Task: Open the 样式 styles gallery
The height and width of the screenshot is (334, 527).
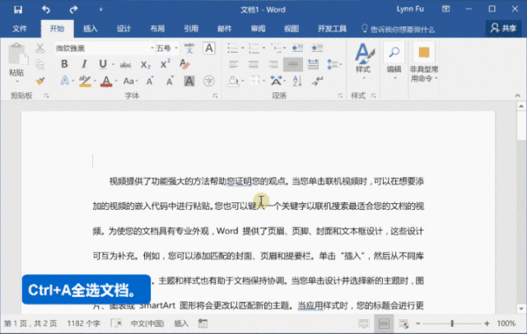Action: tap(363, 62)
